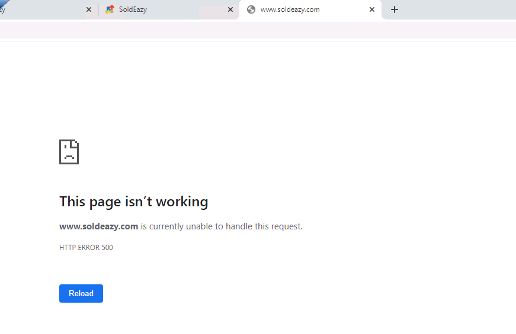Click the SoldEazy tab favicon
This screenshot has width=516, height=334.
click(110, 9)
